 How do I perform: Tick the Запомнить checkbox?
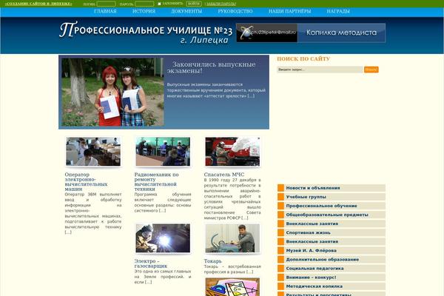point(159,4)
